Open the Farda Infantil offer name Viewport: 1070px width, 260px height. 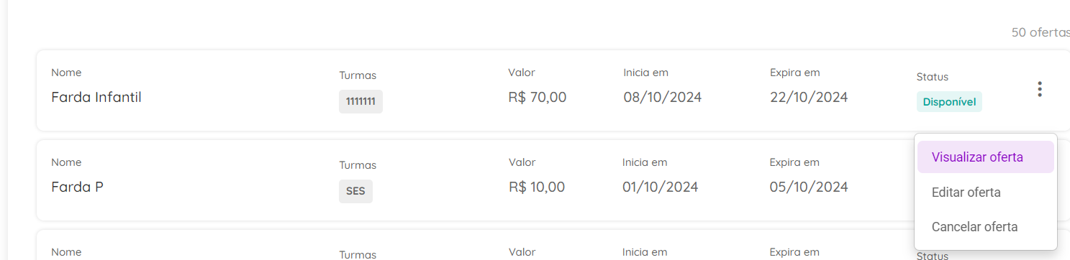(96, 97)
